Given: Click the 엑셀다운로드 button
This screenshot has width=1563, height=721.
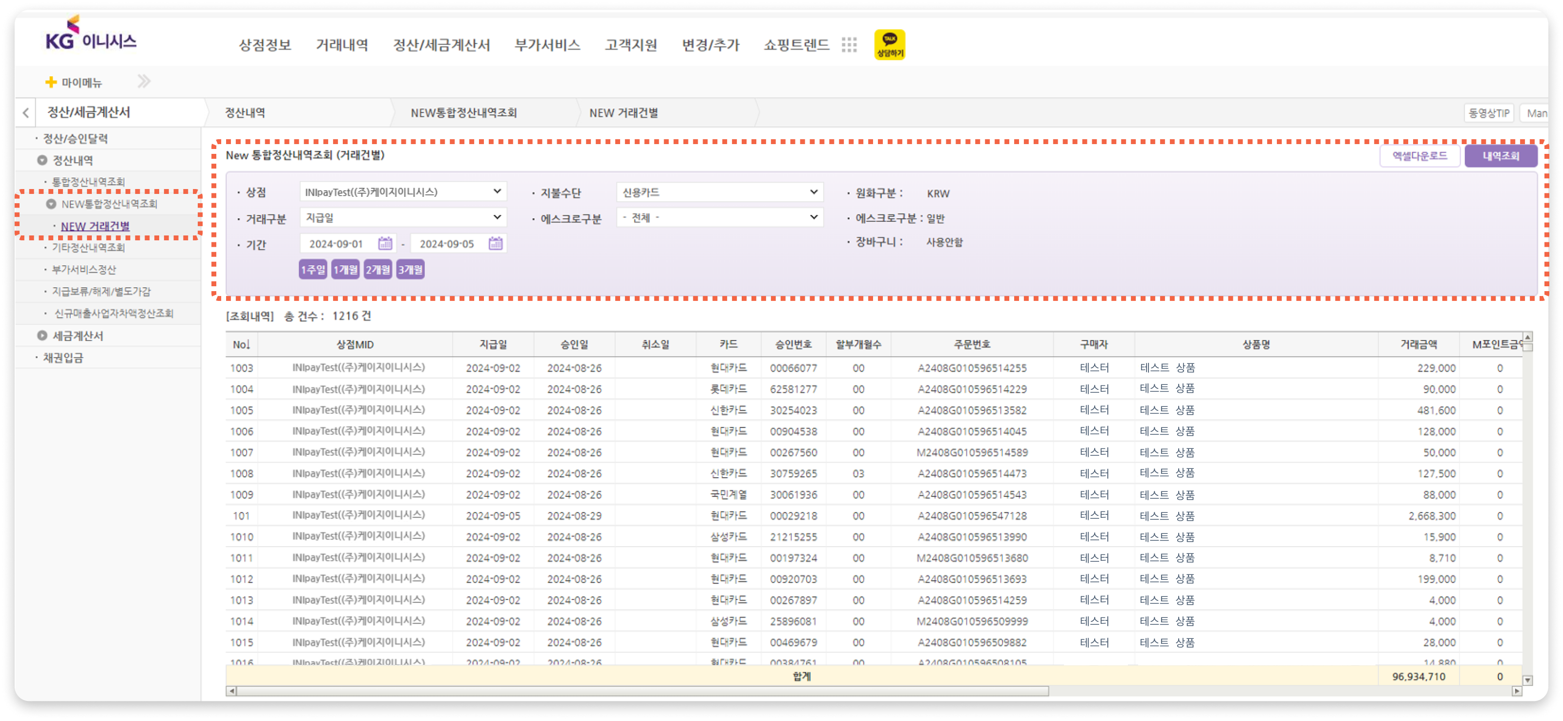Looking at the screenshot, I should [x=1419, y=156].
